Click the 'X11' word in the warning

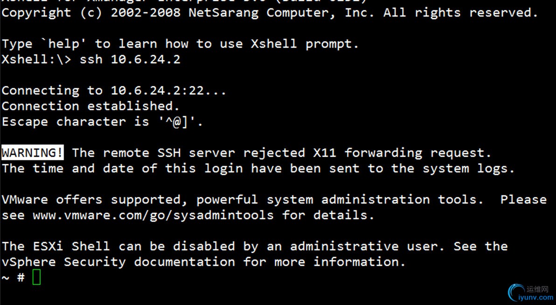[325, 153]
